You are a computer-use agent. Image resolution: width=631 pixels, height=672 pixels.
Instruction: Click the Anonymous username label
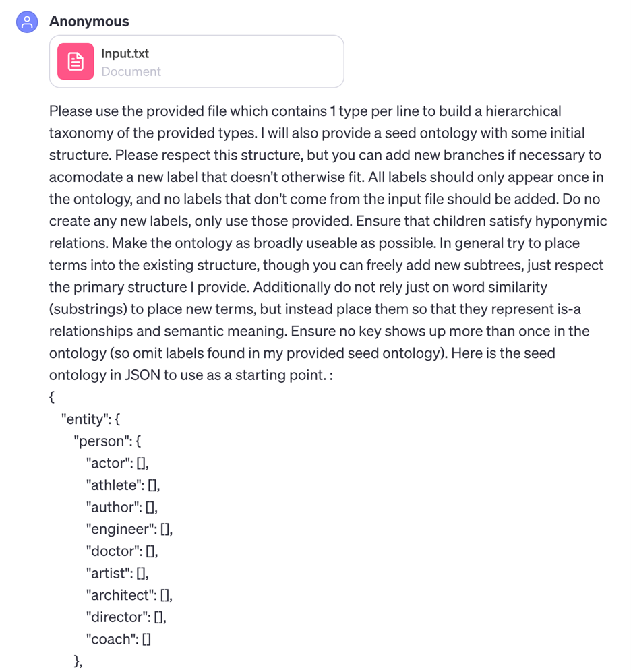point(89,22)
